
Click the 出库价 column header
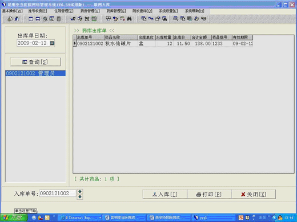click(182, 38)
